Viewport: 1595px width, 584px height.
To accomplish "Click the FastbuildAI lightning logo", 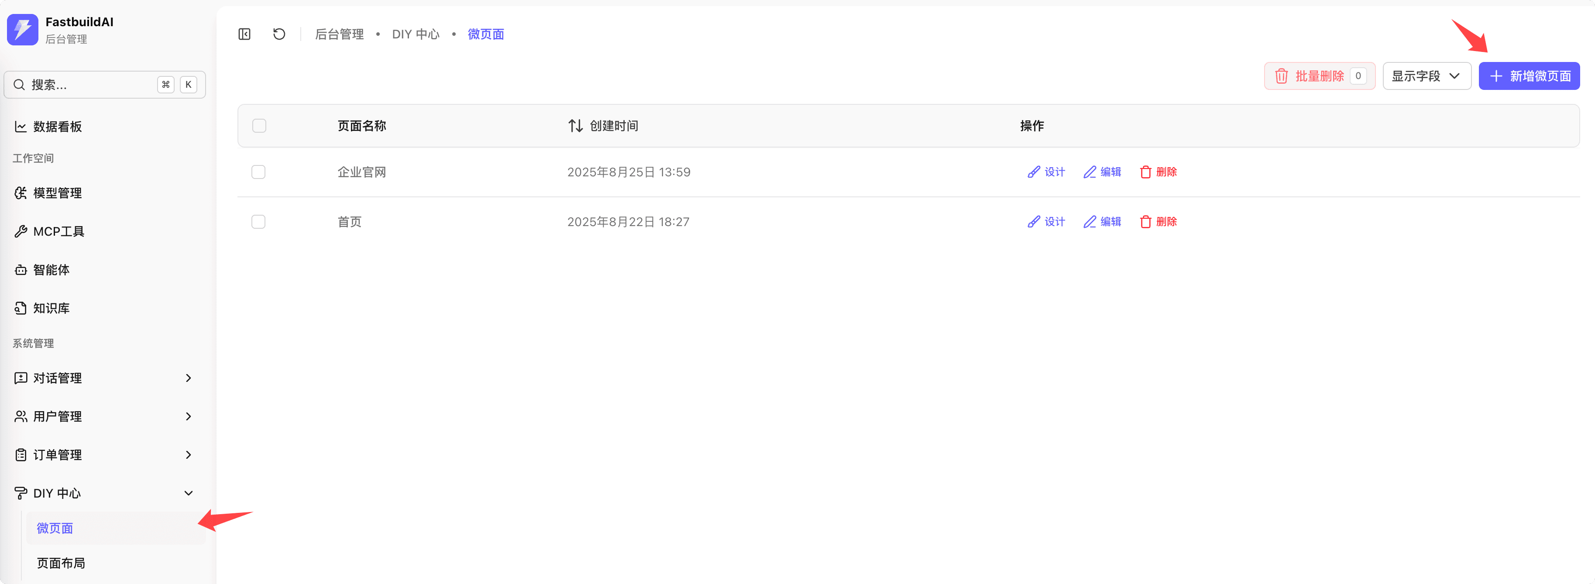I will [22, 30].
